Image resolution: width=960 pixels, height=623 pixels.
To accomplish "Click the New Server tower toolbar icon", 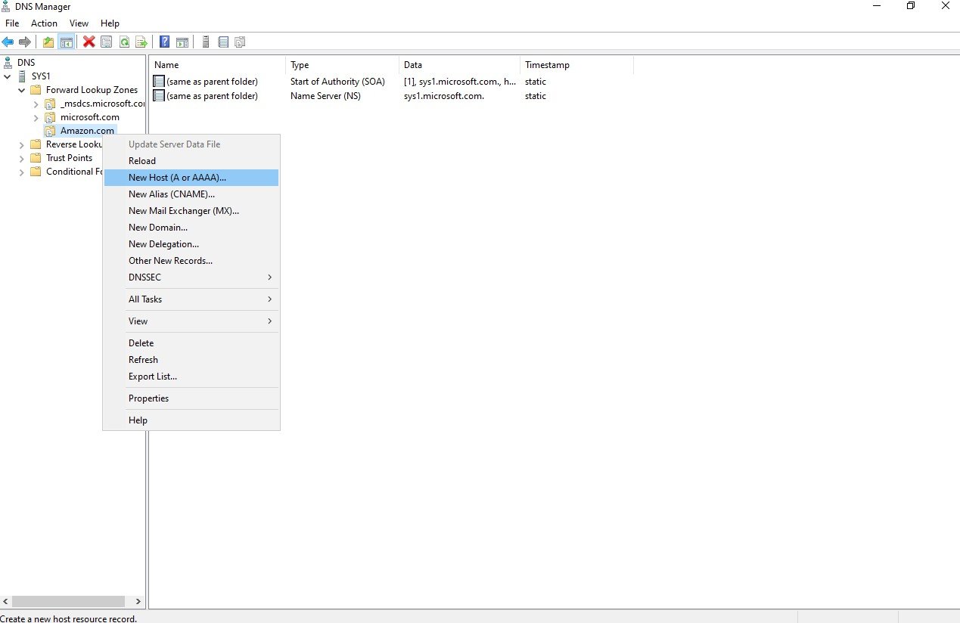I will (206, 42).
